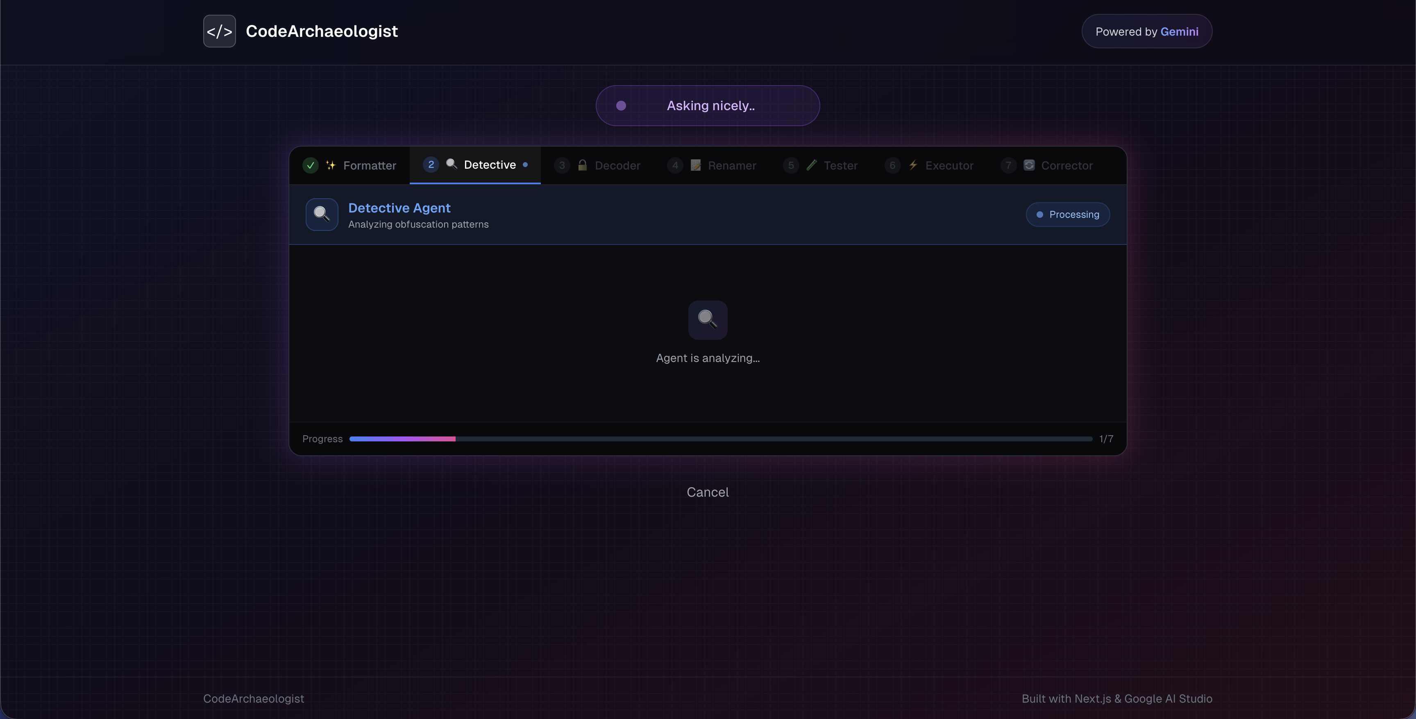Click the Formatter green checkmark icon
Image resolution: width=1416 pixels, height=719 pixels.
click(x=311, y=165)
